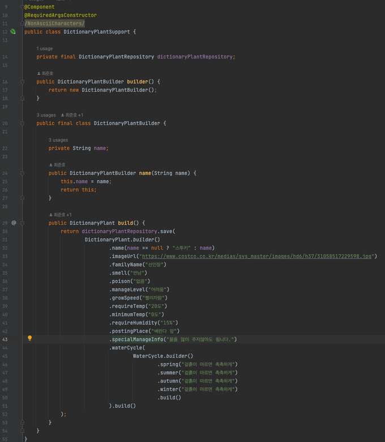The image size is (385, 442).
Task: Click the fold end marker at line 18
Action: tap(23, 98)
